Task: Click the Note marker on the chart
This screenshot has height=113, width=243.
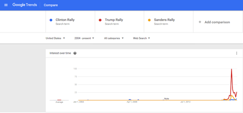Action: (166, 99)
